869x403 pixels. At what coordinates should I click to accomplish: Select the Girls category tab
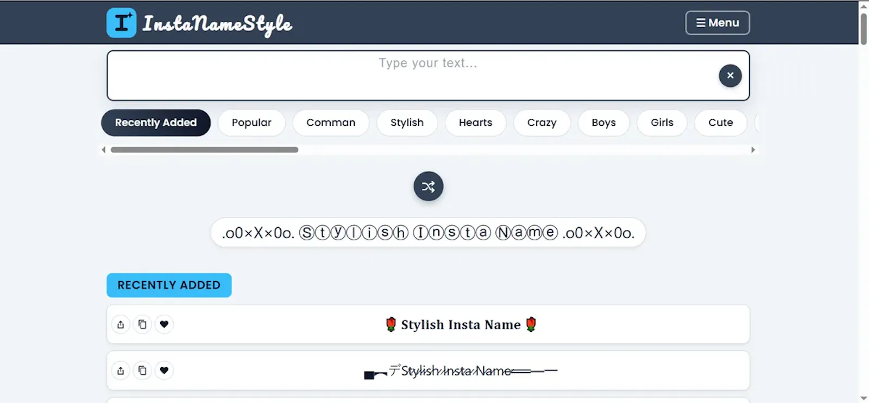[662, 123]
